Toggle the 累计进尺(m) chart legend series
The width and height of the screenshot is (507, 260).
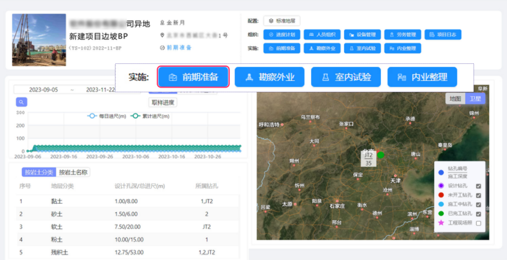click(150, 116)
